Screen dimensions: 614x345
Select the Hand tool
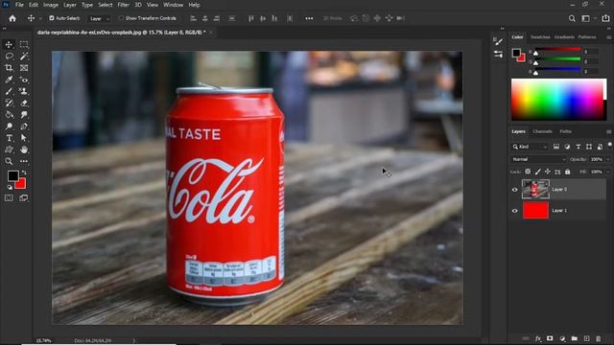24,149
